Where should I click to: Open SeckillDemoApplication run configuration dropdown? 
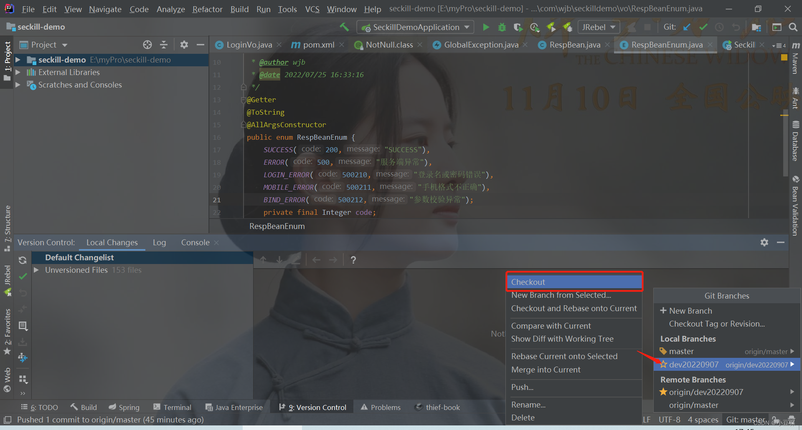416,27
